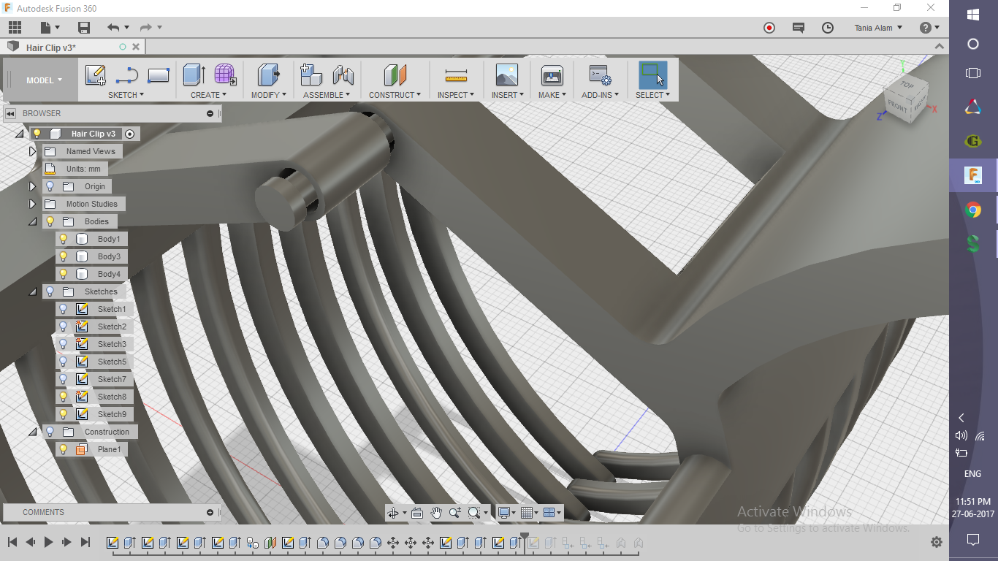Select the Press Pull tool
The height and width of the screenshot is (561, 998).
pyautogui.click(x=268, y=75)
